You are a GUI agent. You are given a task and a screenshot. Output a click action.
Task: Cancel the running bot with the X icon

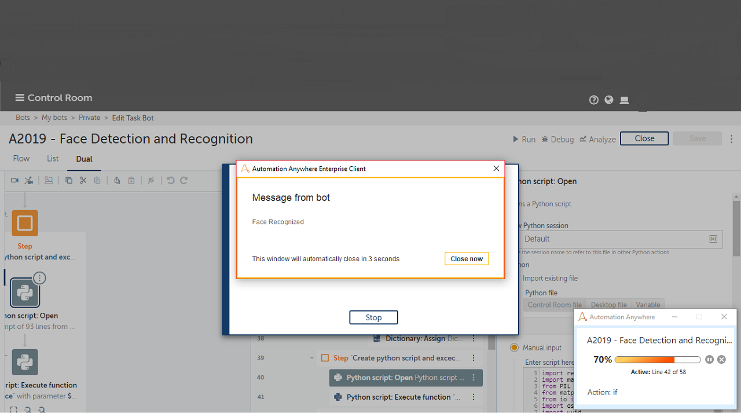[x=721, y=360]
